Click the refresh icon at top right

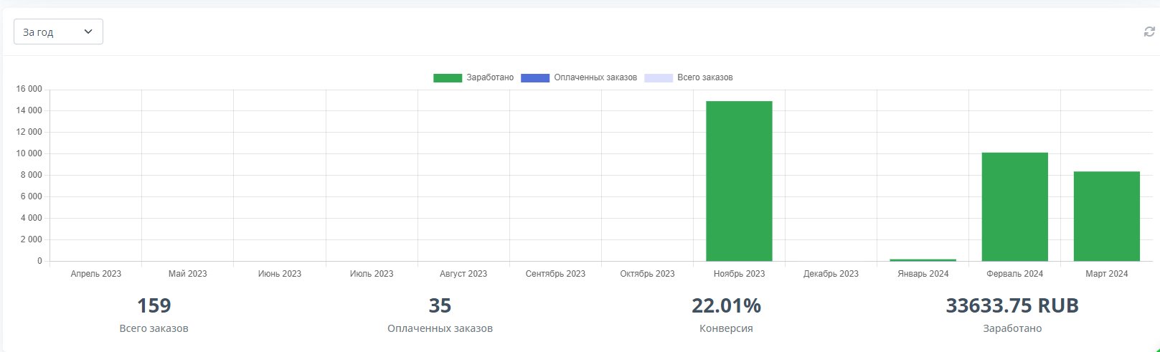coord(1149,32)
